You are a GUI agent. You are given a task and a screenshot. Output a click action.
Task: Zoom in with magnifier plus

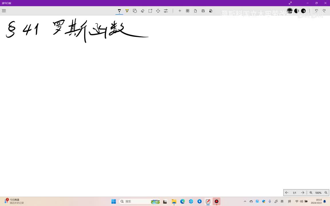[x=311, y=193]
